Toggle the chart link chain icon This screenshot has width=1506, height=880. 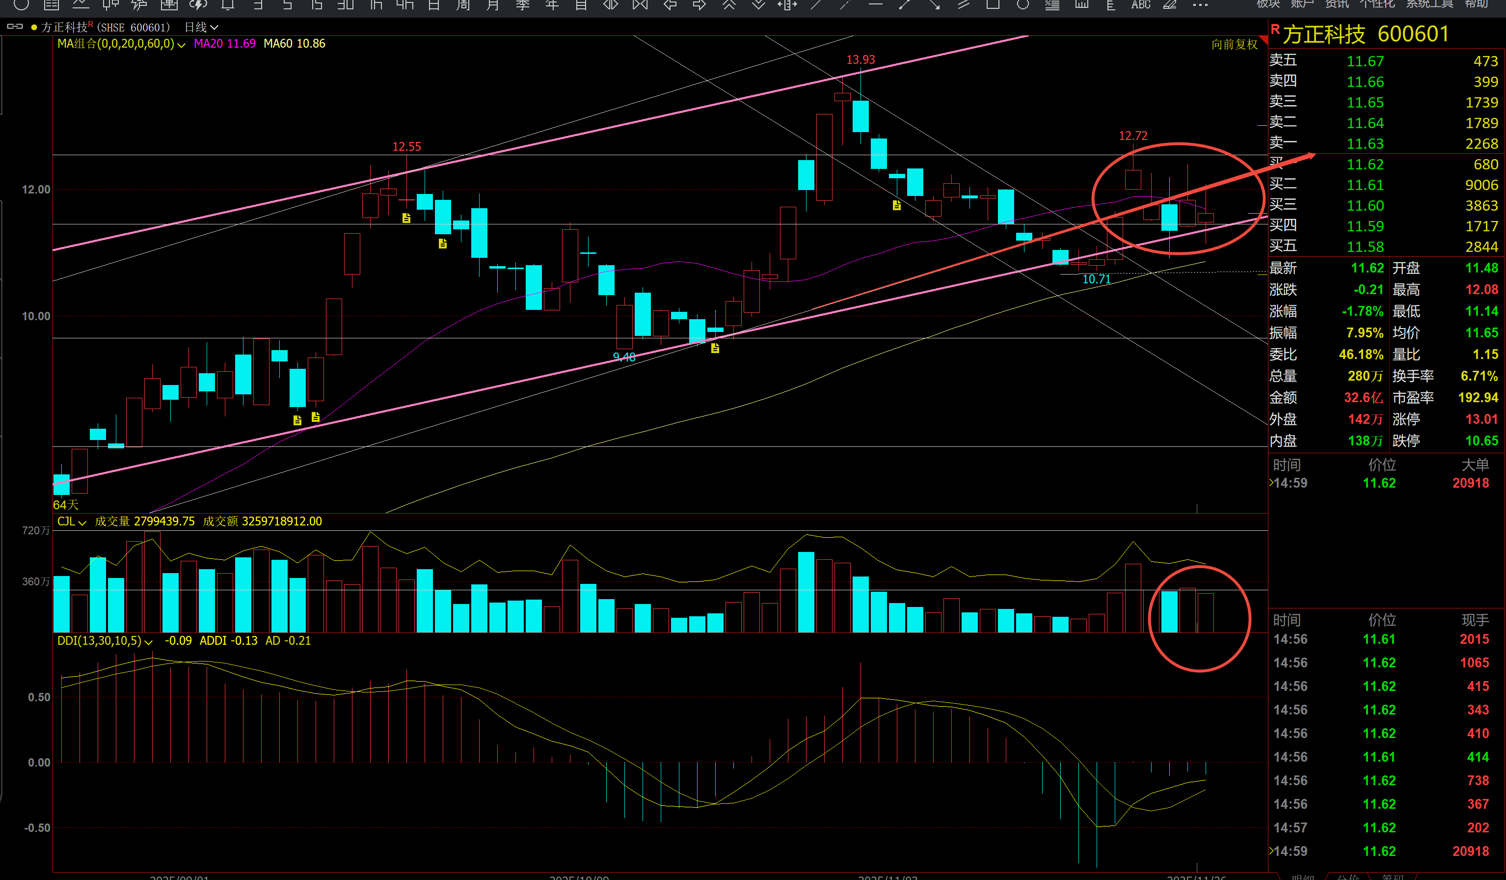15,27
